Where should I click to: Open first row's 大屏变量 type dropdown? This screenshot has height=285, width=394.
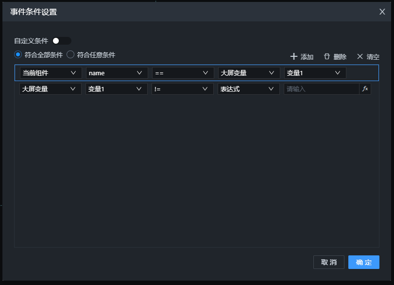[249, 73]
